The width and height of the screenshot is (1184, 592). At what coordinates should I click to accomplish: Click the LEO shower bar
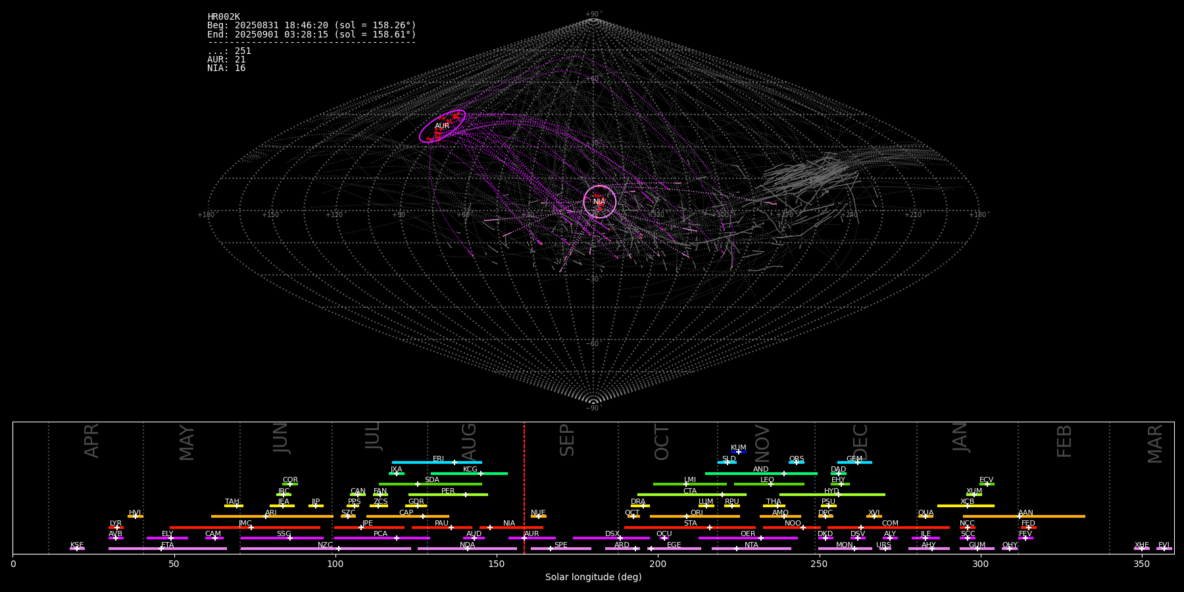click(x=769, y=484)
